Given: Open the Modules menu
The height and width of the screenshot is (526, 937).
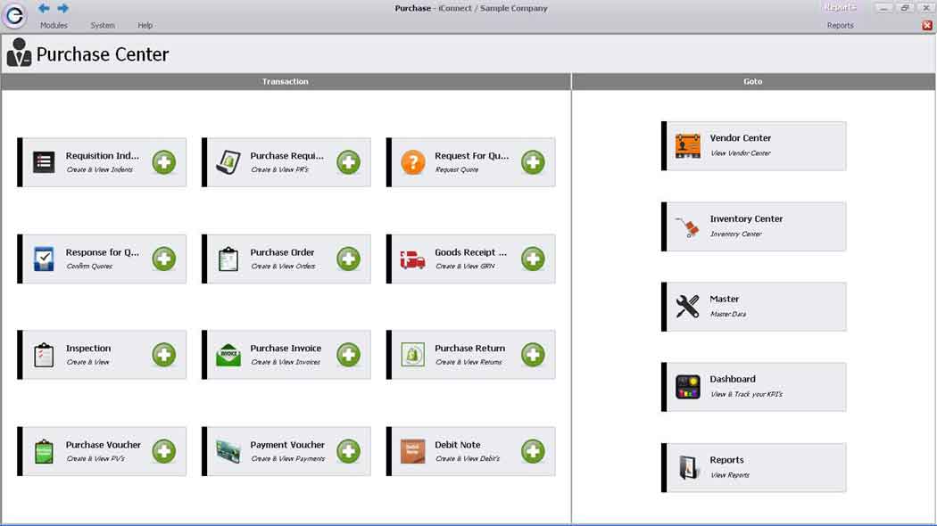Looking at the screenshot, I should coord(54,26).
